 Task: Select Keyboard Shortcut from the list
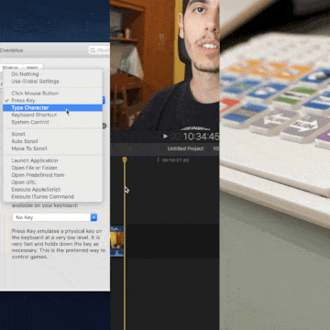[52, 115]
